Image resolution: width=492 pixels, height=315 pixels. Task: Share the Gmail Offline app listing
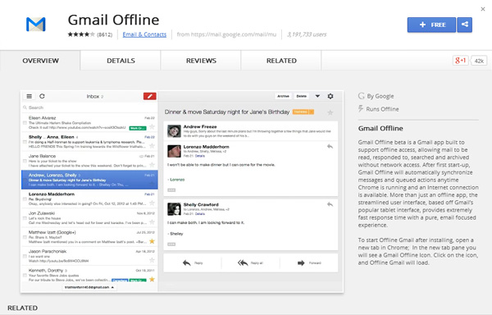(x=465, y=25)
